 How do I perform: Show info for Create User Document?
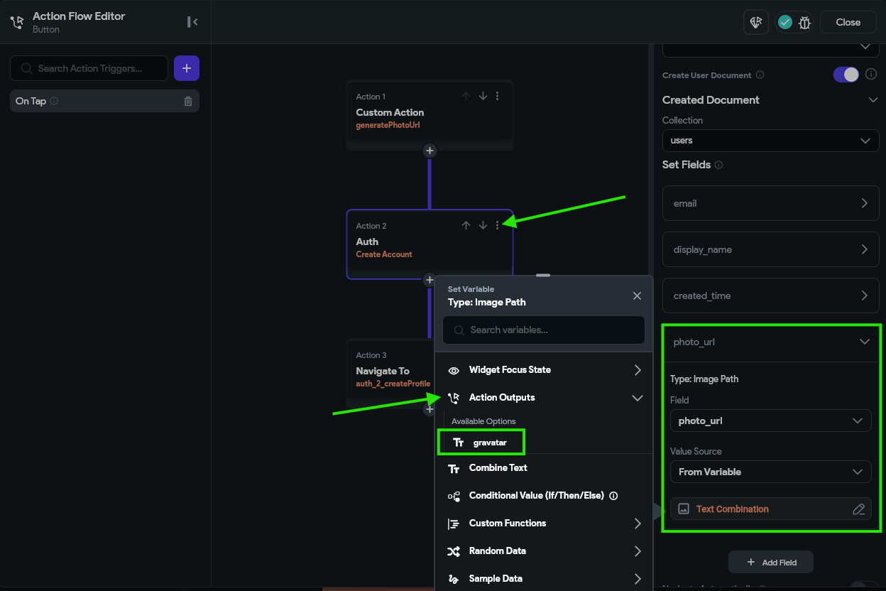(760, 75)
